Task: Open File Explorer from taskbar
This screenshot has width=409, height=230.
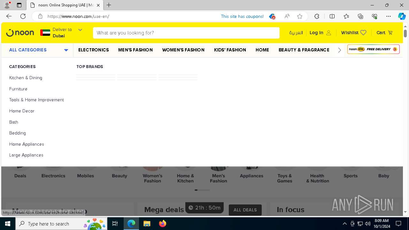Action: (x=147, y=224)
